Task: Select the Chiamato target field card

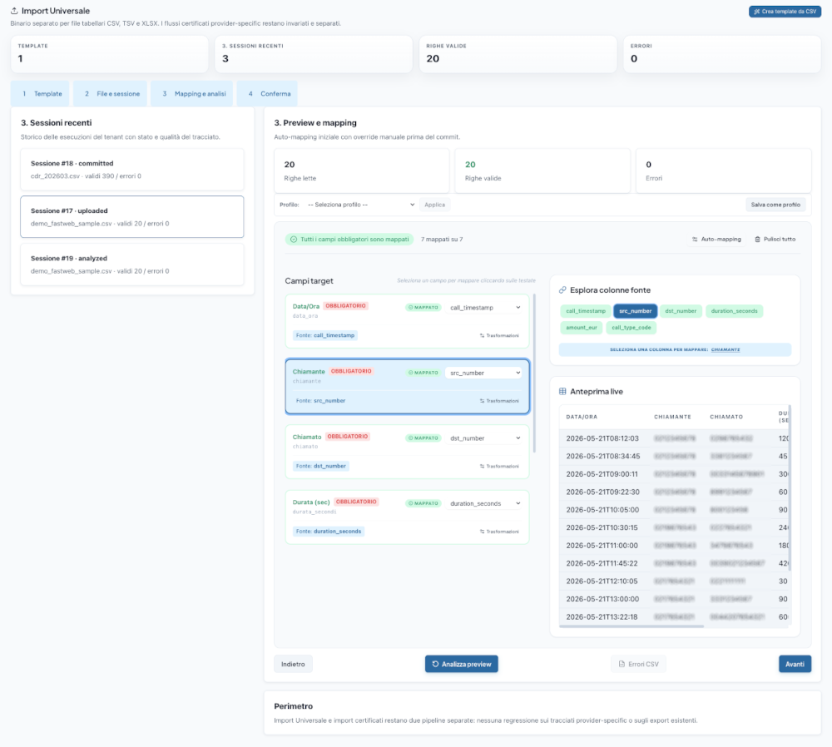Action: pyautogui.click(x=407, y=452)
